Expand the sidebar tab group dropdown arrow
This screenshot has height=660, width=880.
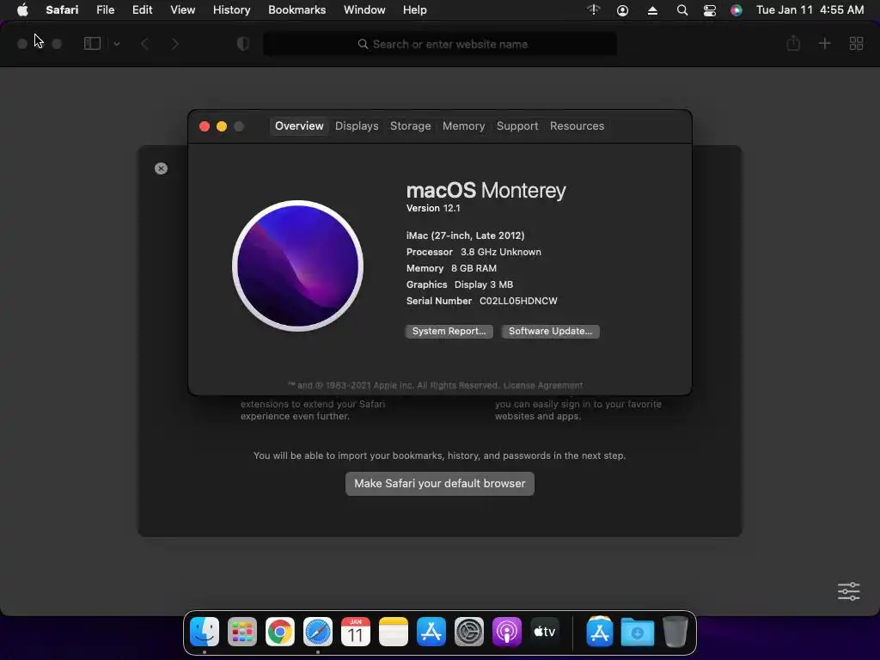pos(117,44)
